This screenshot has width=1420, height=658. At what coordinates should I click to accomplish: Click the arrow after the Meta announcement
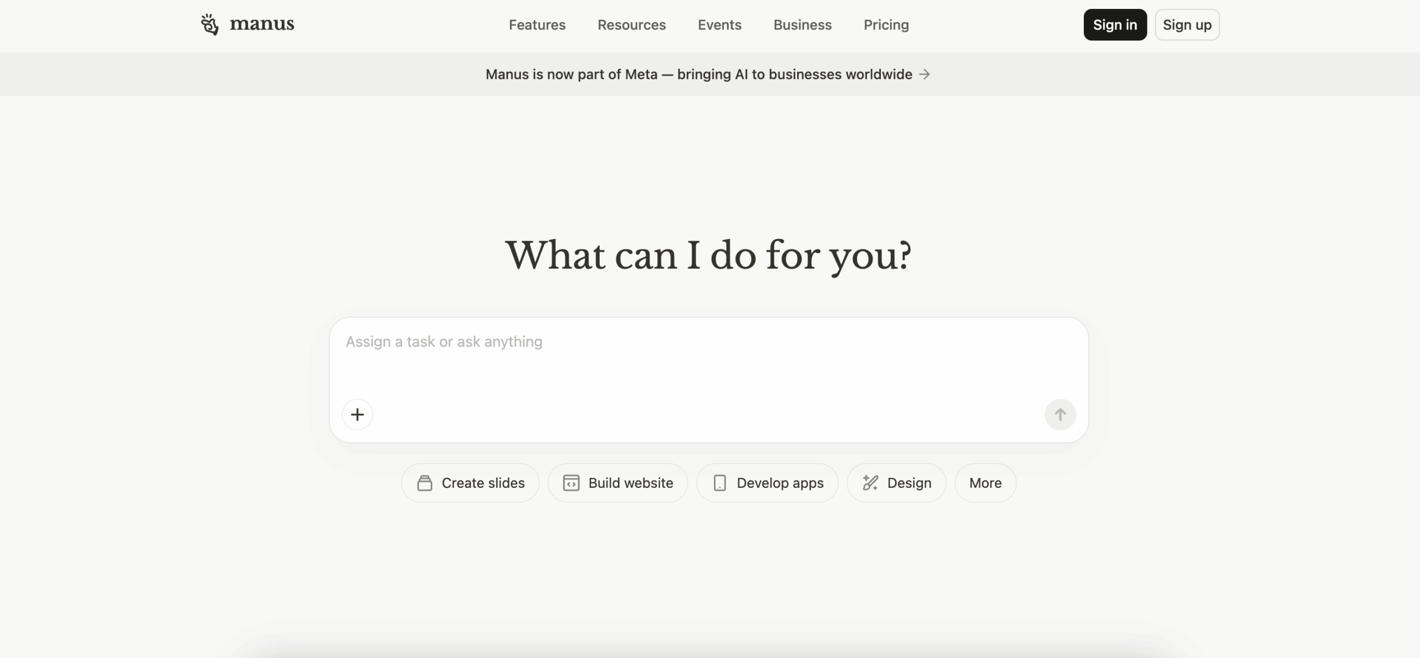[x=925, y=74]
